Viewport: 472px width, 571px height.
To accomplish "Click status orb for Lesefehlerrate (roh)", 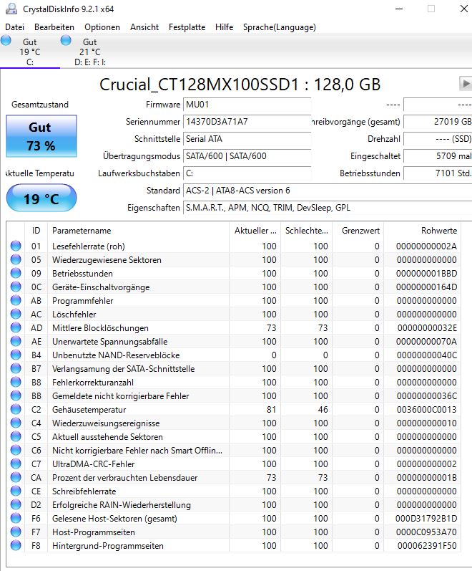I will (x=16, y=246).
